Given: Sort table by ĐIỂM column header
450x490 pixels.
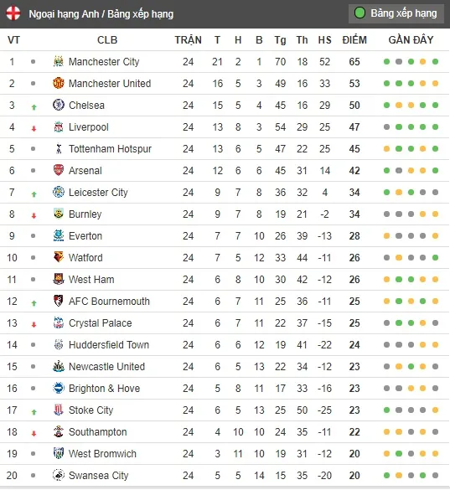Looking at the screenshot, I should click(354, 40).
